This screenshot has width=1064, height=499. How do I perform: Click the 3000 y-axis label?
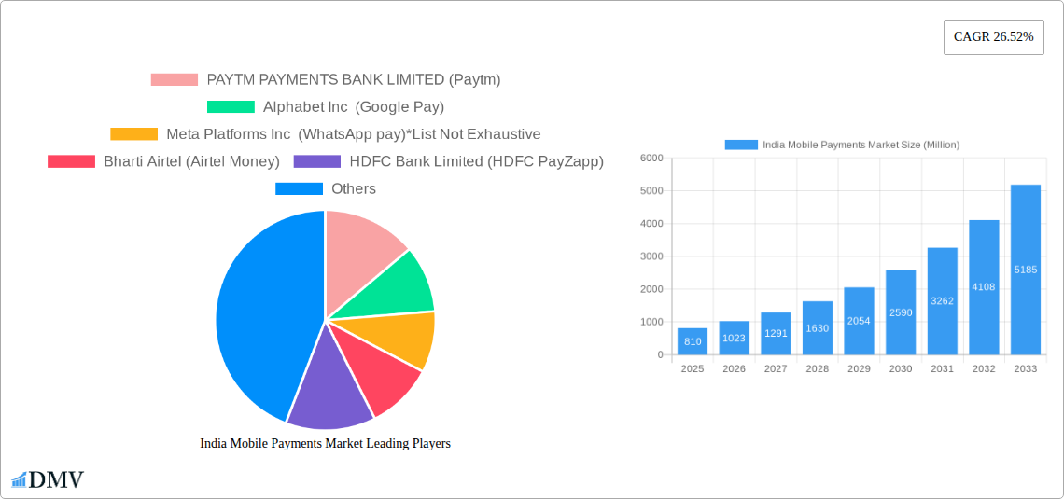click(651, 256)
